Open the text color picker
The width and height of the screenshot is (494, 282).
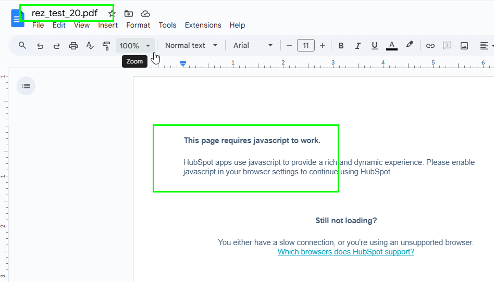392,46
